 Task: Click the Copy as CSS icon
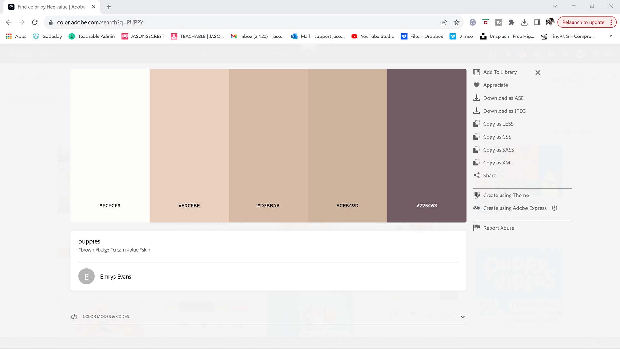tap(476, 137)
